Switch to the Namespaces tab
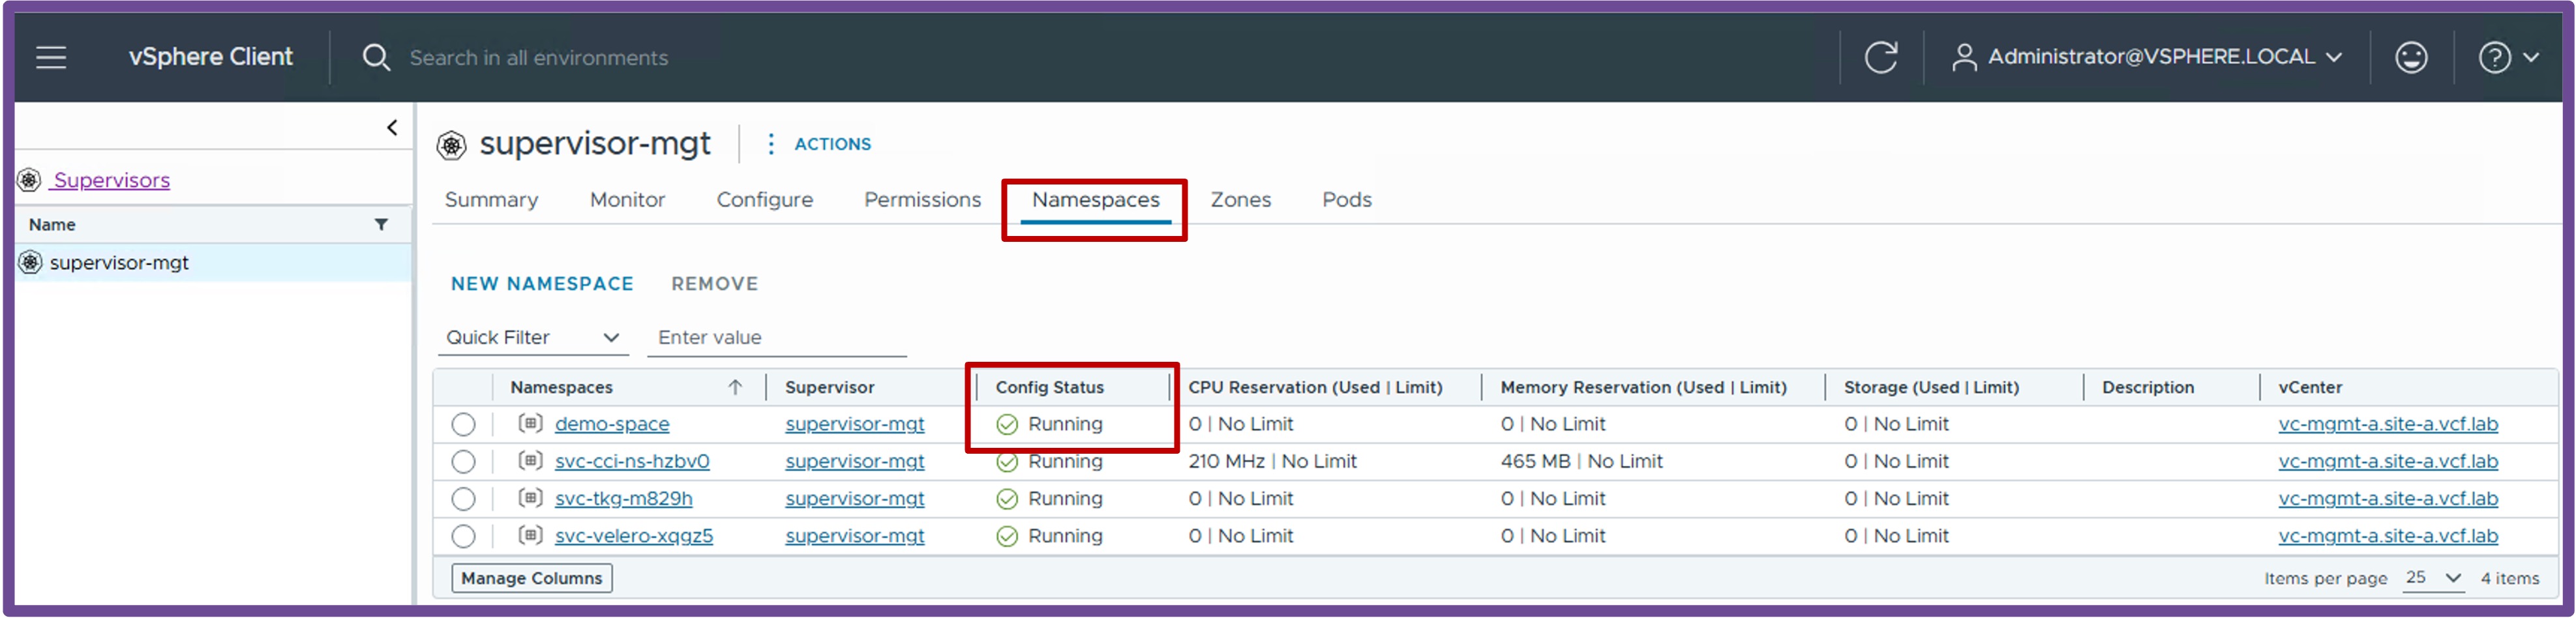The image size is (2576, 618). tap(1096, 200)
